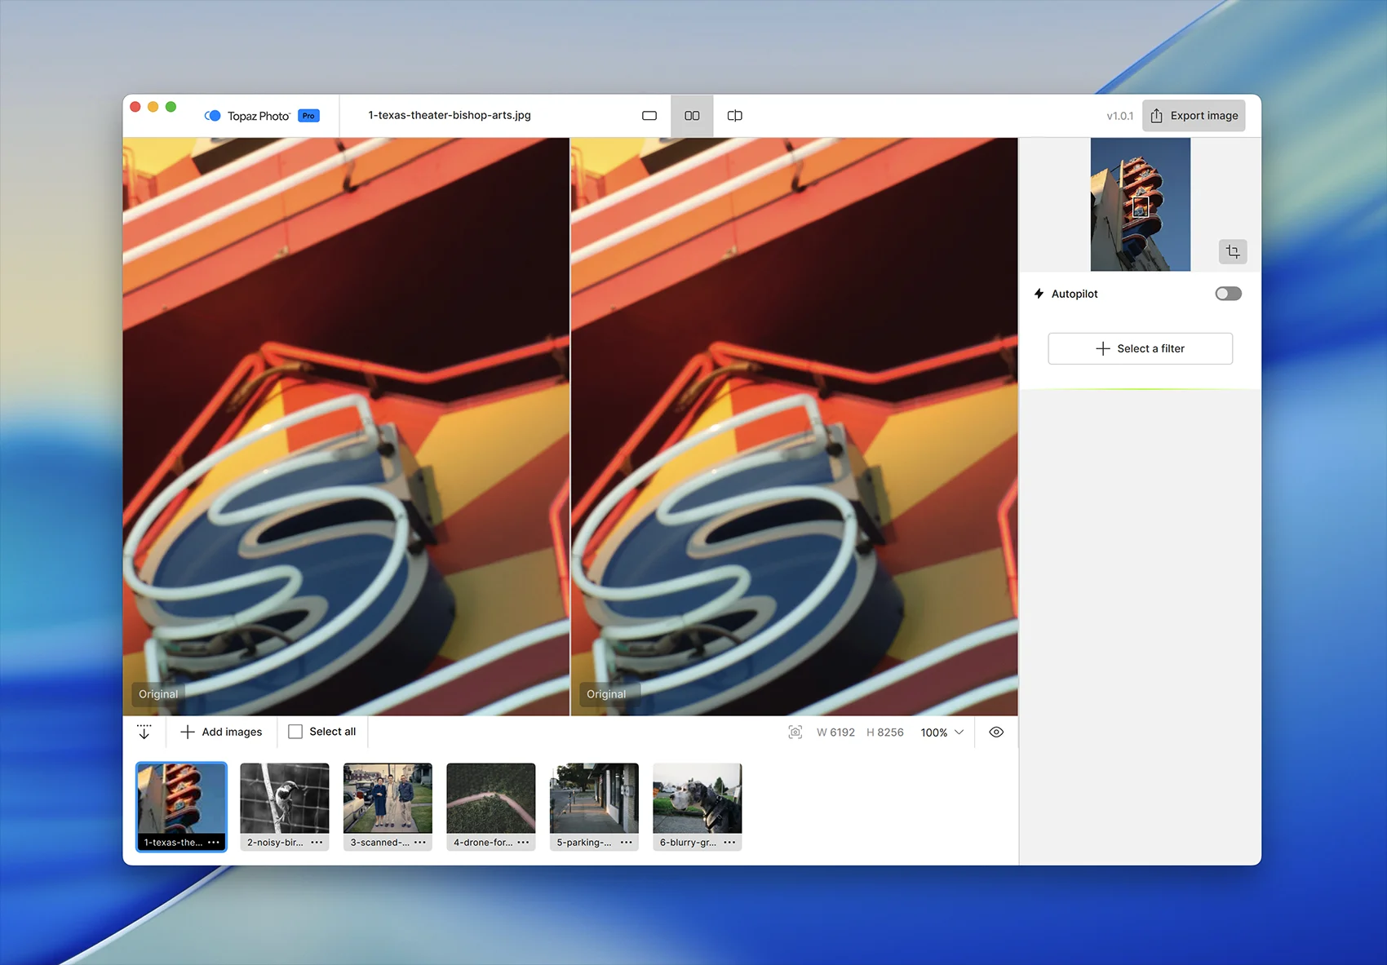
Task: Open options menu for 6-blurry-gr...
Action: point(729,843)
